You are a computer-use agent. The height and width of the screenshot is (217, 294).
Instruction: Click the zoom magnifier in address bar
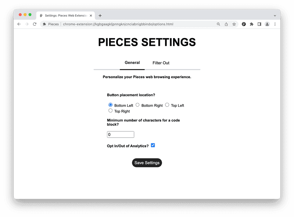pos(218,24)
